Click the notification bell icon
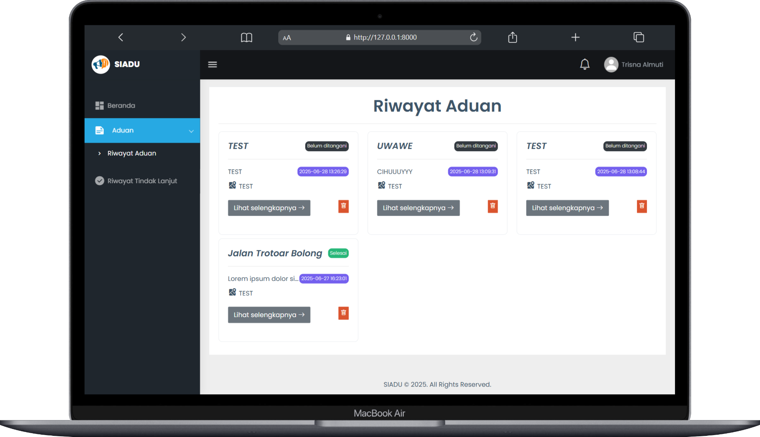This screenshot has width=760, height=437. tap(584, 64)
